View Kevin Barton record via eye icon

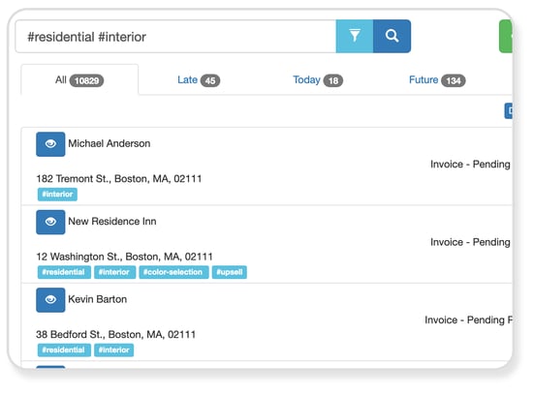click(50, 300)
